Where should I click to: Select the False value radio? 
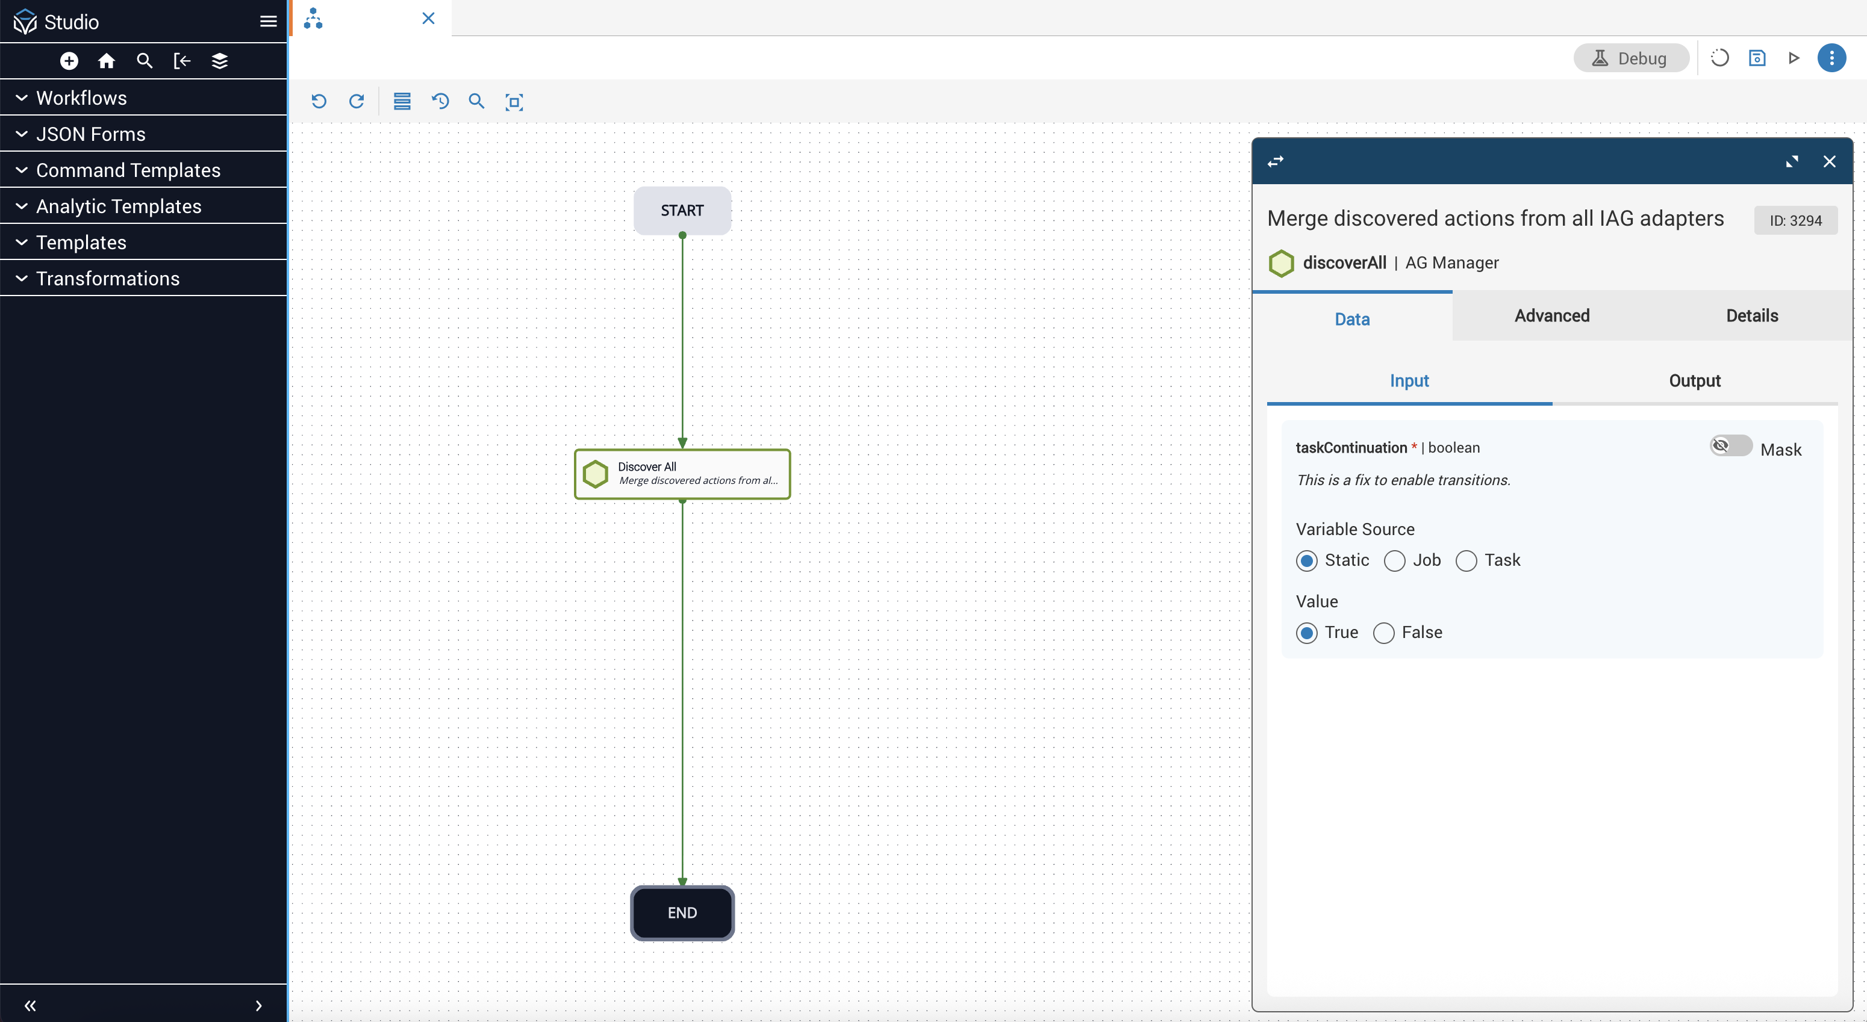[x=1383, y=633]
